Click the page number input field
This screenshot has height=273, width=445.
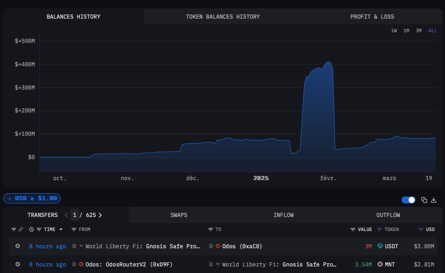[x=75, y=215]
